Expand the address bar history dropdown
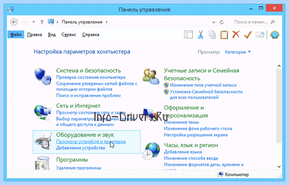Screen dimensions: 289x185 click(x=213, y=22)
